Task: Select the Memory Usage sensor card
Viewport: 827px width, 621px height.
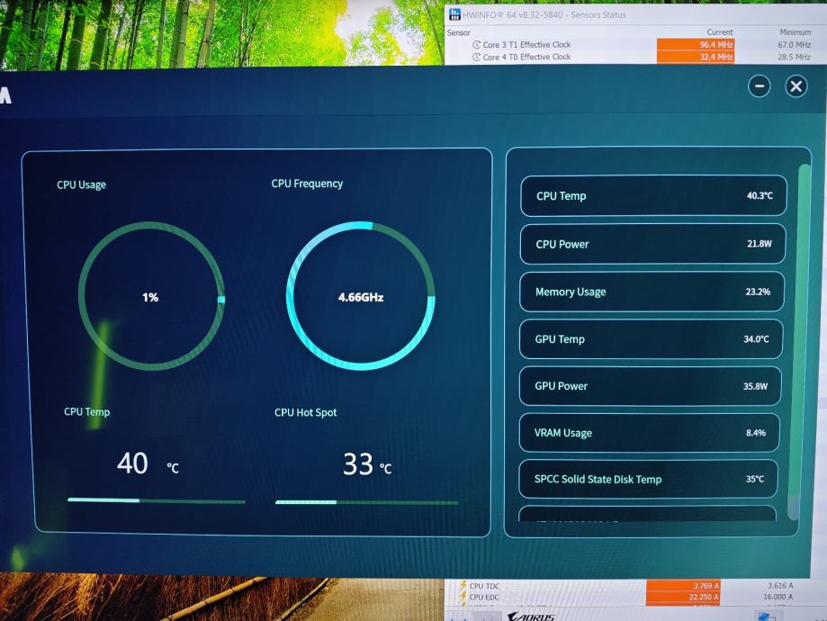Action: tap(652, 292)
